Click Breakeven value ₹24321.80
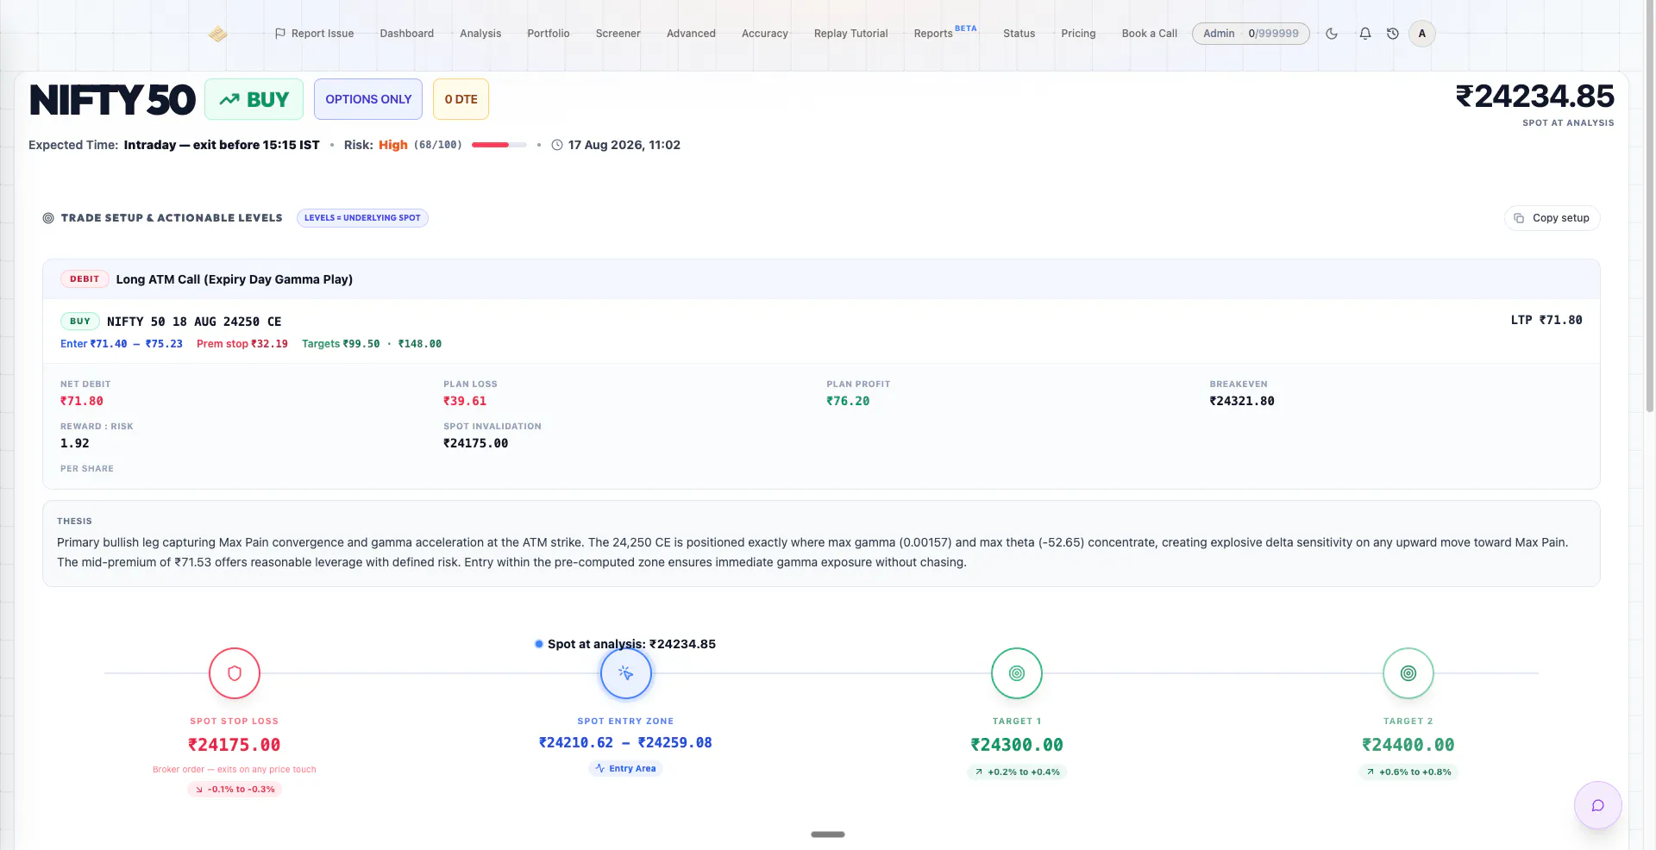 (x=1242, y=401)
